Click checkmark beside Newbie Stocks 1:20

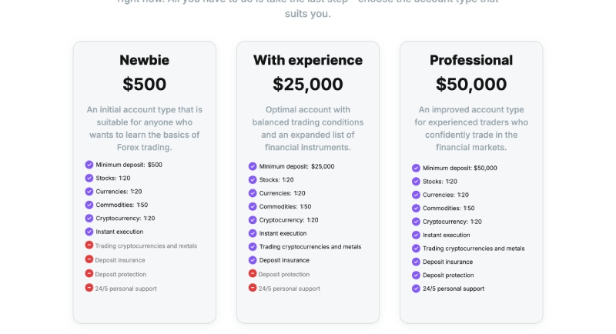pyautogui.click(x=89, y=178)
